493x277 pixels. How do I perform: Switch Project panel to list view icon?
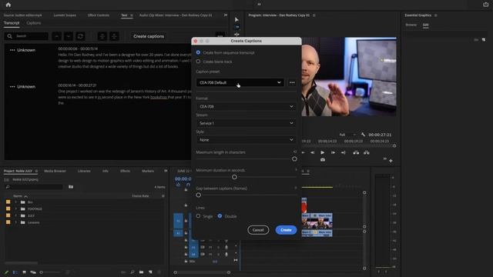[x=15, y=272]
